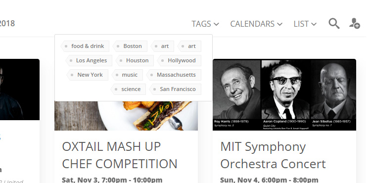Open the search magnifier icon
This screenshot has height=183, width=371.
pyautogui.click(x=334, y=24)
